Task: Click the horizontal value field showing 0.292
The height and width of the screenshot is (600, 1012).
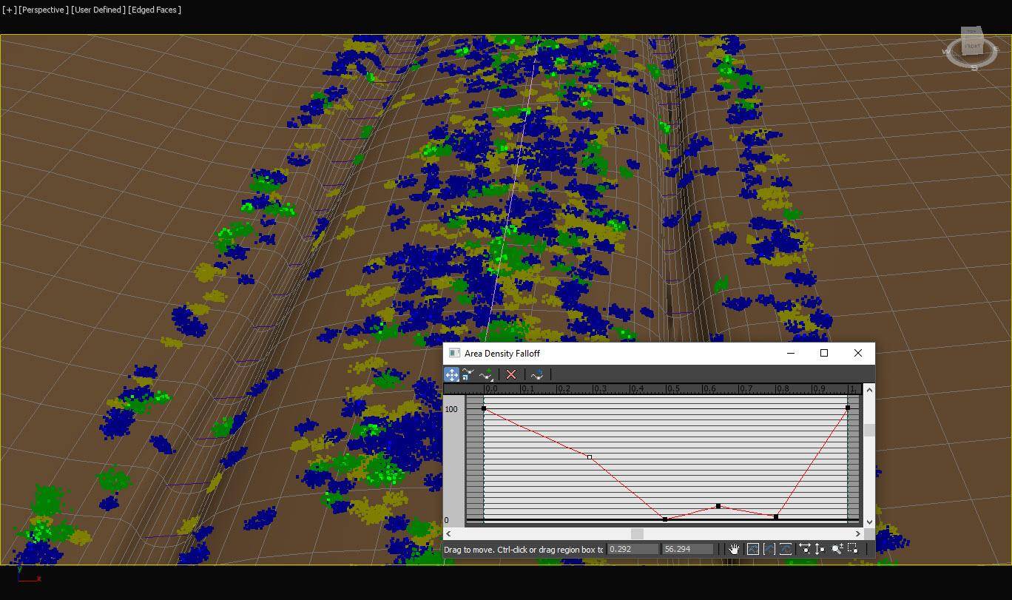Action: point(632,549)
